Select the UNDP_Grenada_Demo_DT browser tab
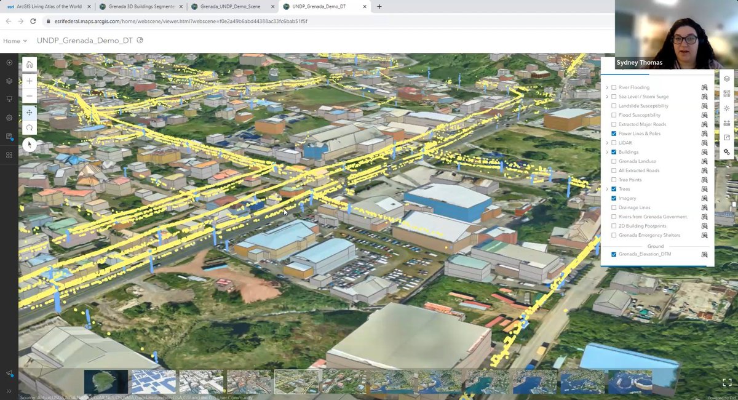The width and height of the screenshot is (738, 400). pos(325,7)
